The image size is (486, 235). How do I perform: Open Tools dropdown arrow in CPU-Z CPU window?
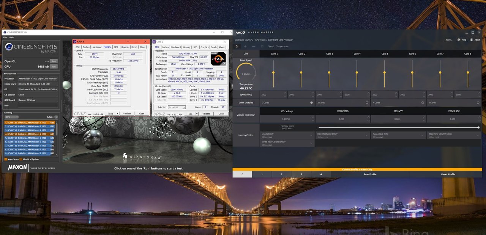point(197,114)
